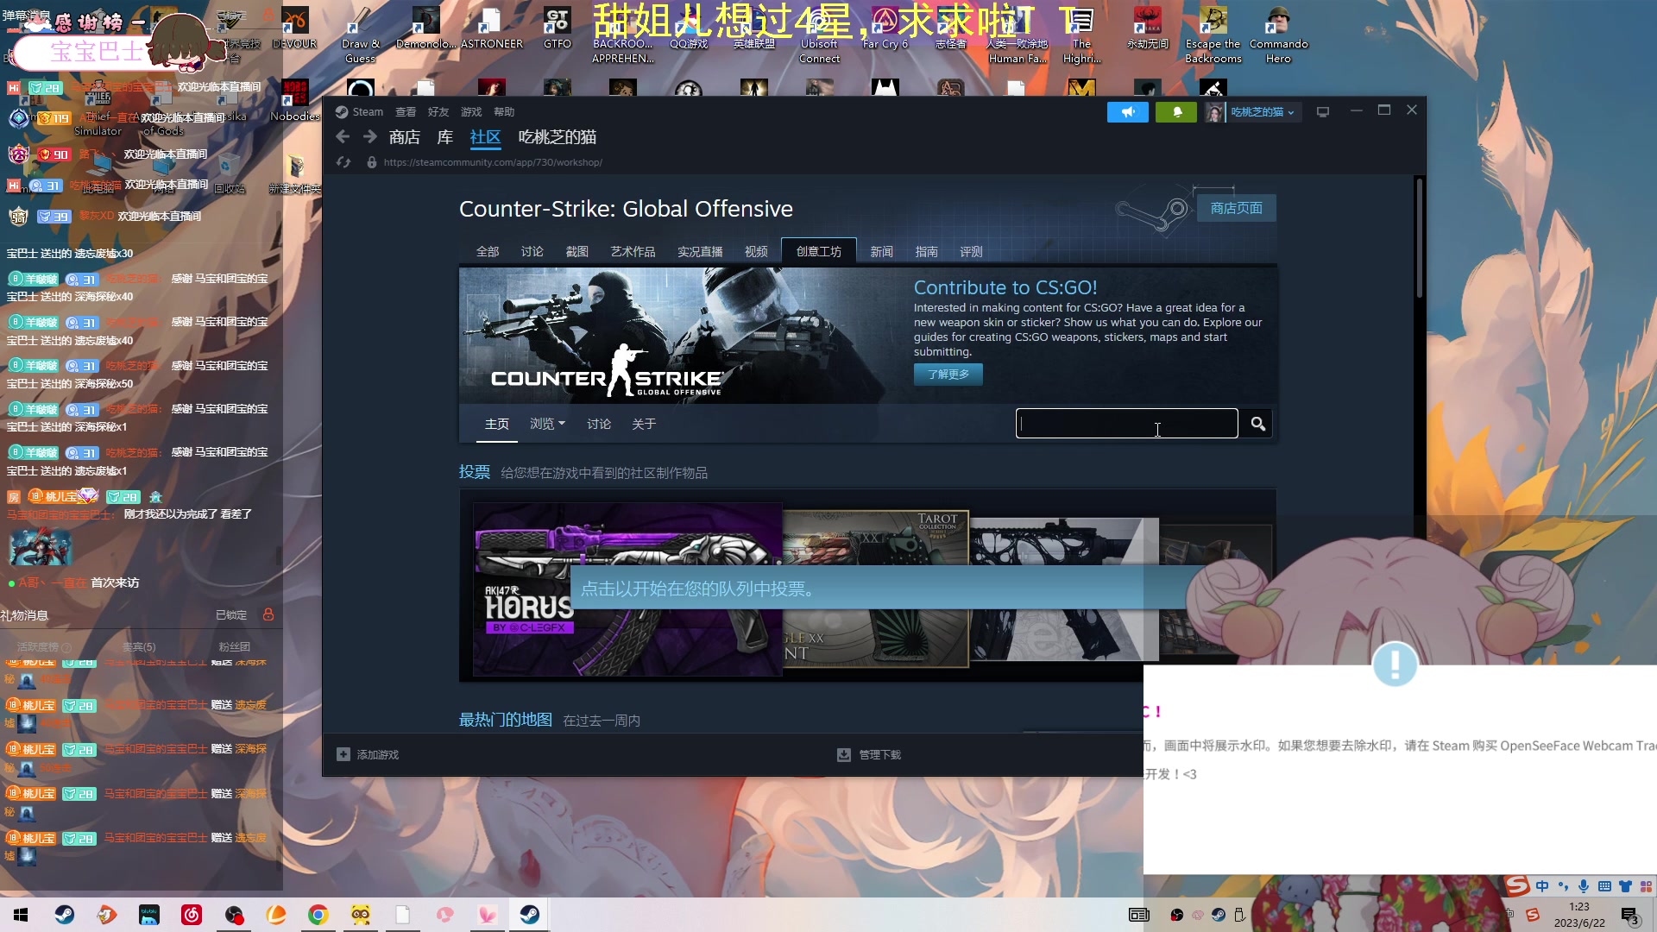Viewport: 1657px width, 932px height.
Task: Switch to the 实况直播 hub tab
Action: (x=700, y=252)
